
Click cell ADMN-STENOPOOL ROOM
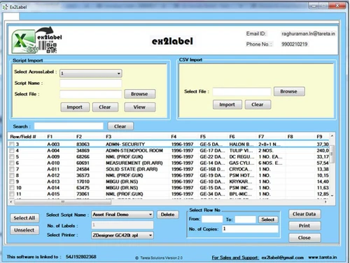pyautogui.click(x=134, y=151)
